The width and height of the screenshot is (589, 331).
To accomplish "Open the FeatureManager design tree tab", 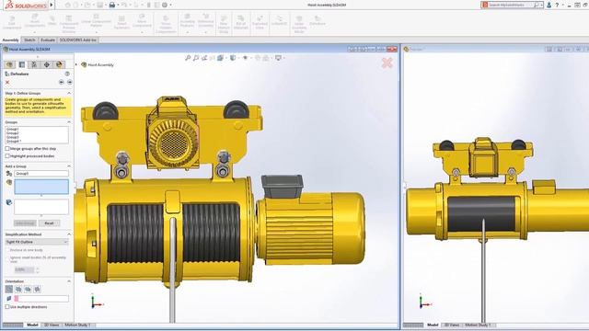I will [x=10, y=64].
